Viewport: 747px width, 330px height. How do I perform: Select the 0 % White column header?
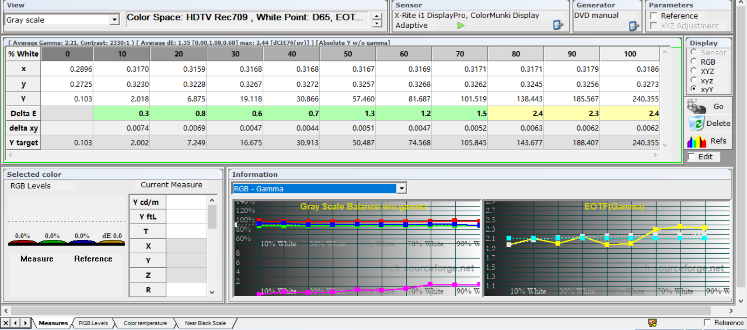point(67,54)
